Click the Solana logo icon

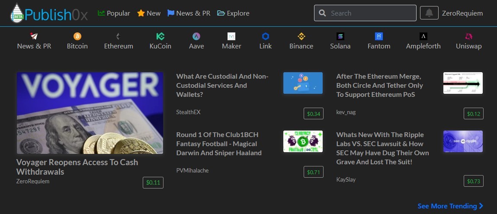[340, 36]
